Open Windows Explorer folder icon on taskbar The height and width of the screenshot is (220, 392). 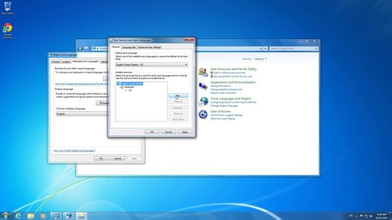(31, 216)
